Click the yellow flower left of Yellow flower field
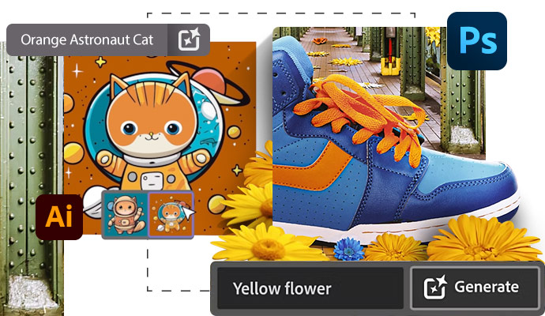 (x=268, y=243)
